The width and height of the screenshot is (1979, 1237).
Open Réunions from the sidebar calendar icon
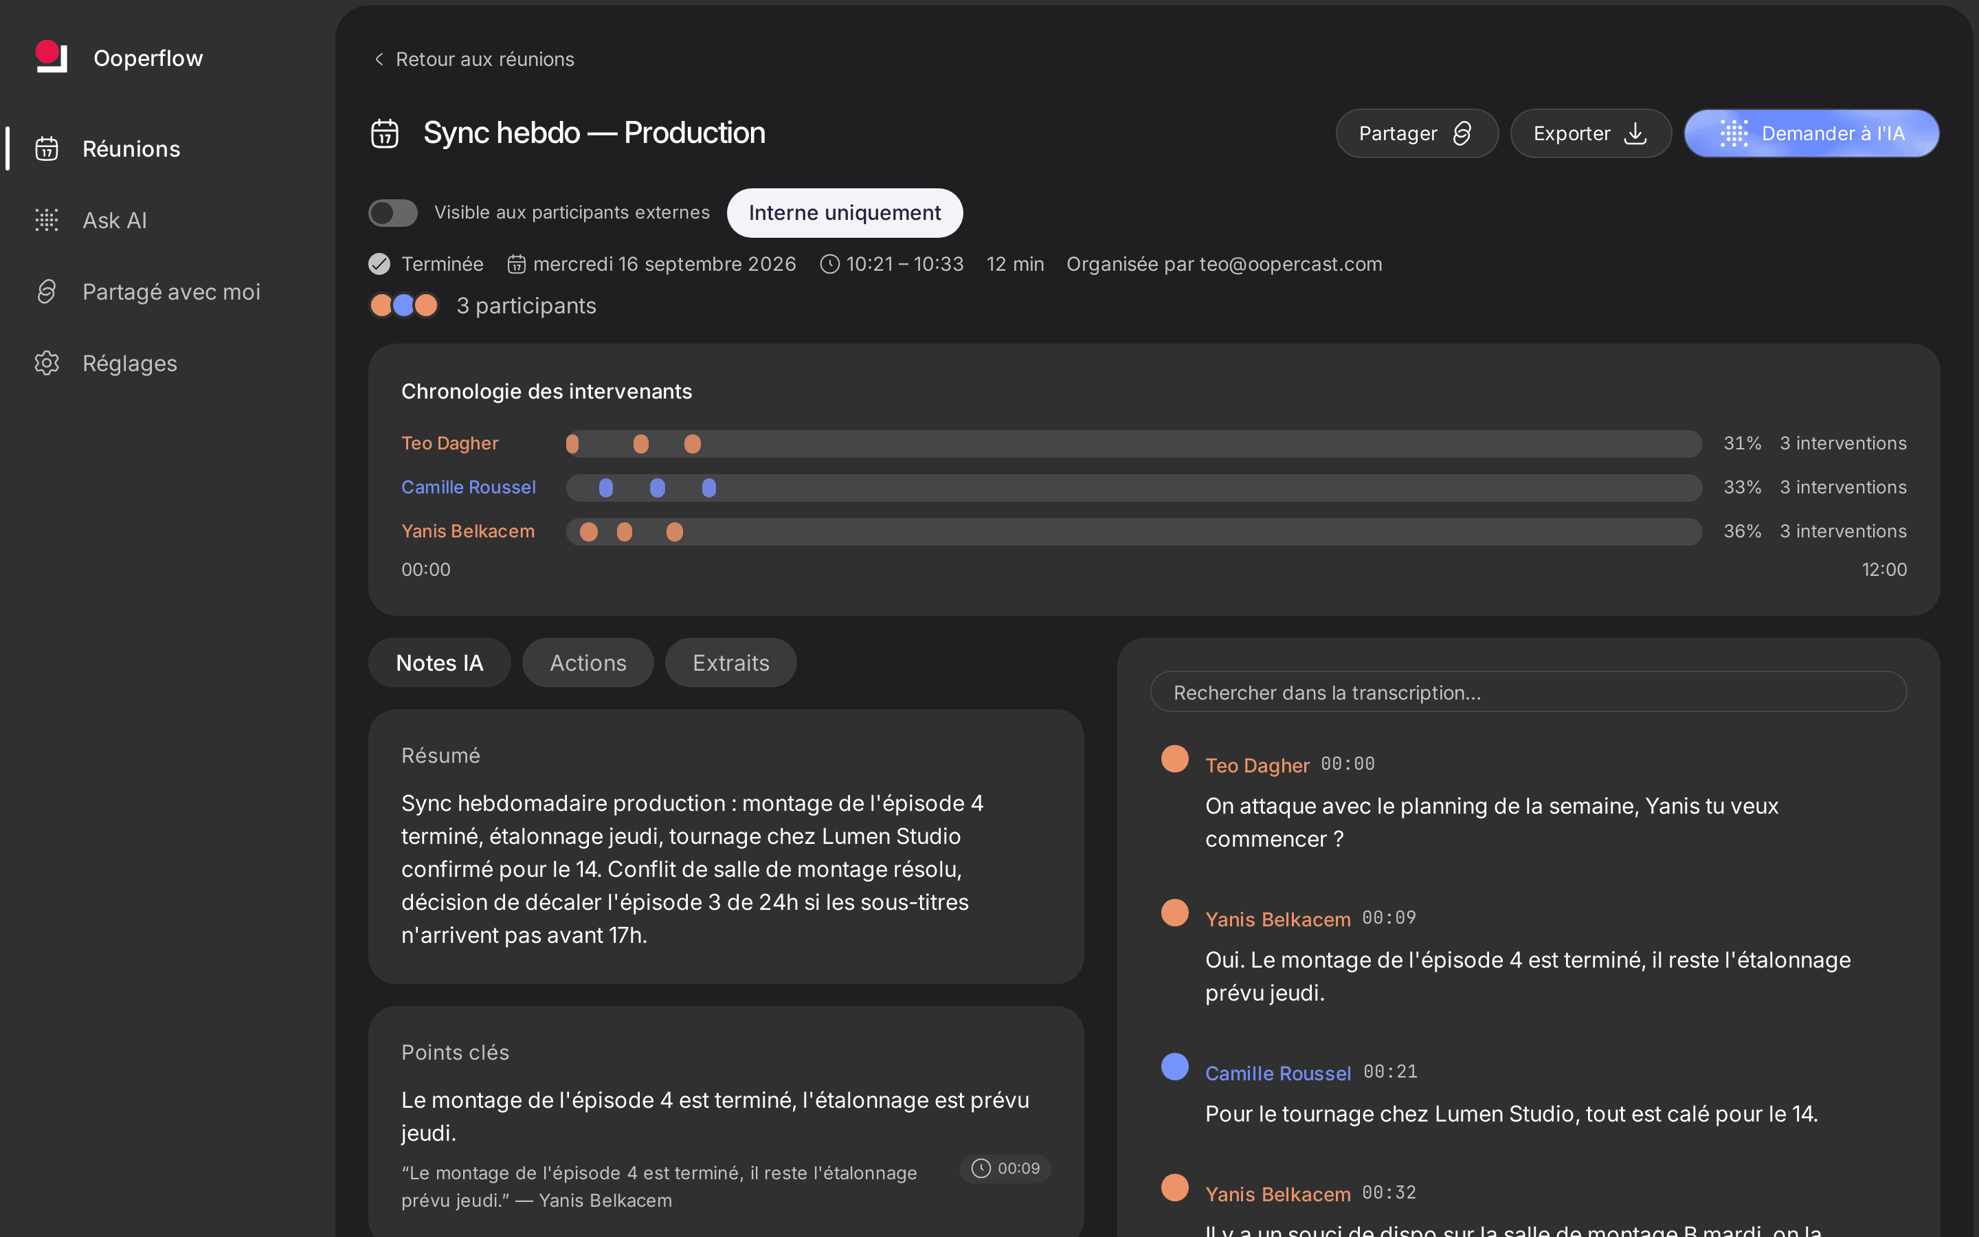(x=47, y=149)
